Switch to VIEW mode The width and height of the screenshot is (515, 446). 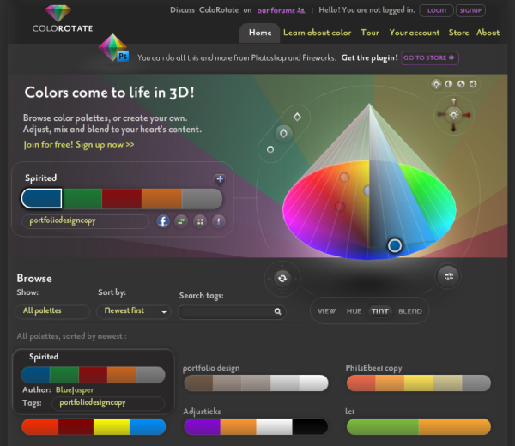click(x=326, y=311)
